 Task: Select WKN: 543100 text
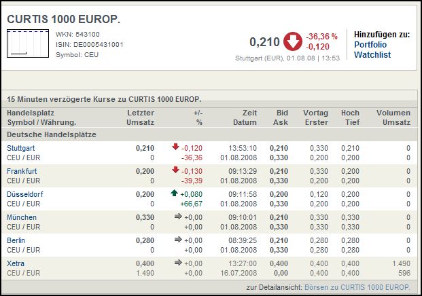pos(77,35)
